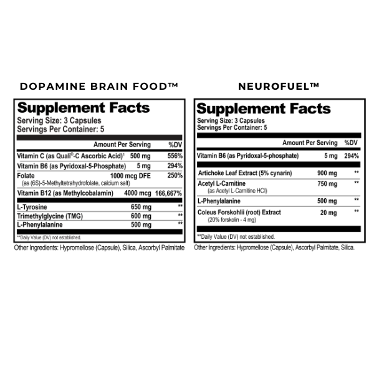Viewport: 374px width, 374px height.
Task: Click '500 mg' beside Neurofuel L-Phenylalanine
Action: 327,201
